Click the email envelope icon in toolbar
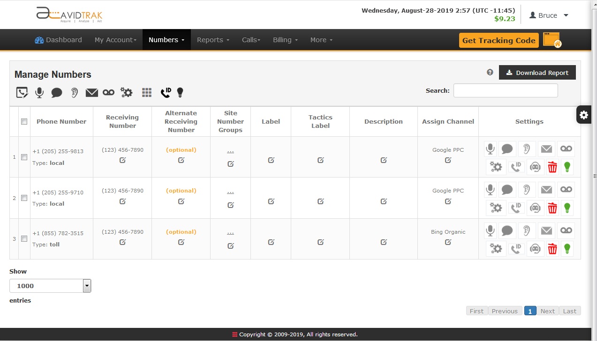 (92, 93)
